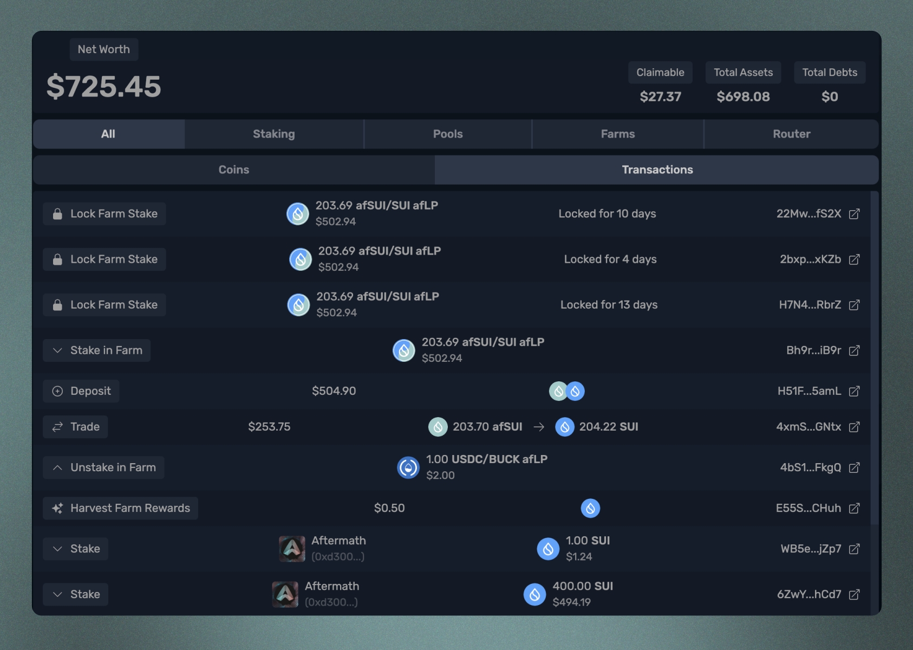Switch to the Coins view
This screenshot has width=913, height=650.
[233, 170]
